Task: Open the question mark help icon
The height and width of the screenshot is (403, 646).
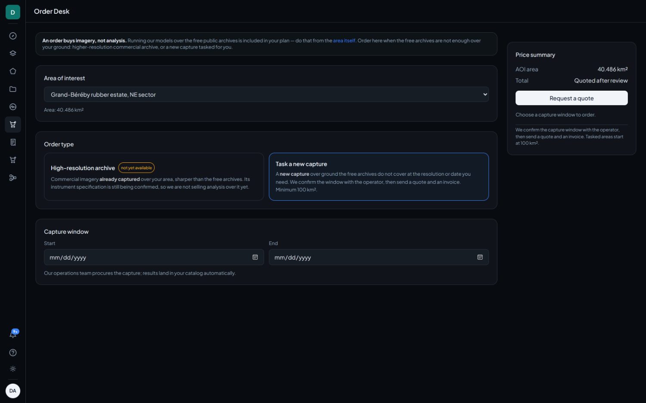Action: [x=13, y=353]
